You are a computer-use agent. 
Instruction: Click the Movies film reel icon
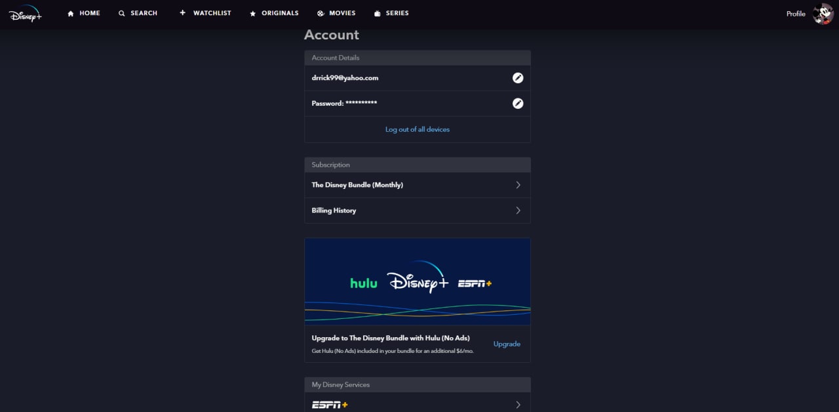click(x=320, y=13)
